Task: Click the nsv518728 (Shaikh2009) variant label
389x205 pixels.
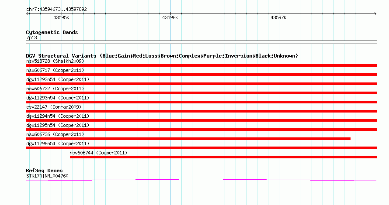Action: point(55,61)
